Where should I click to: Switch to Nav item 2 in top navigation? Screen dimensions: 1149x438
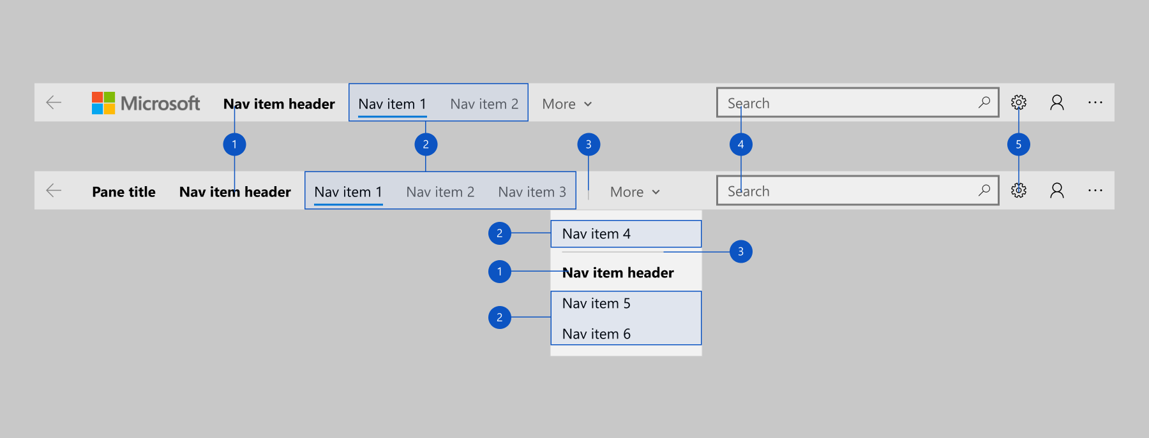tap(483, 103)
